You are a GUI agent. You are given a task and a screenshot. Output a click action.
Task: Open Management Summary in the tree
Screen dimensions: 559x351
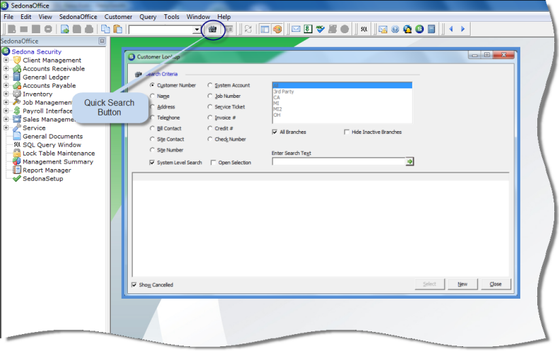click(58, 162)
